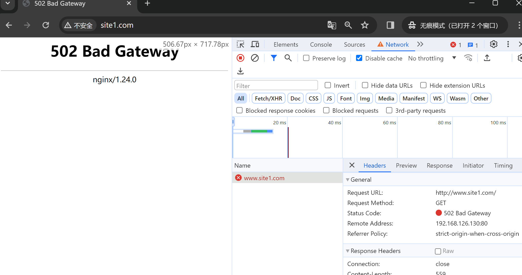Open the network search magnifier
The height and width of the screenshot is (275, 522).
pos(288,58)
